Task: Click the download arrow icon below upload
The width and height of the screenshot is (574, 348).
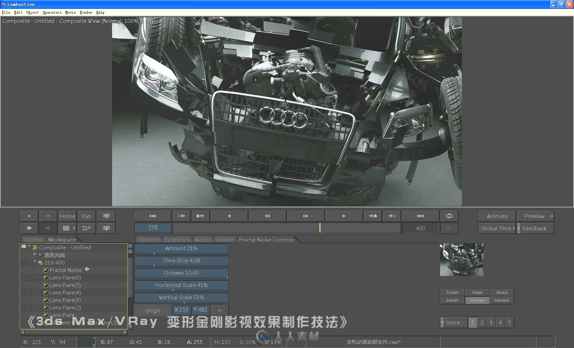Action: point(106,228)
